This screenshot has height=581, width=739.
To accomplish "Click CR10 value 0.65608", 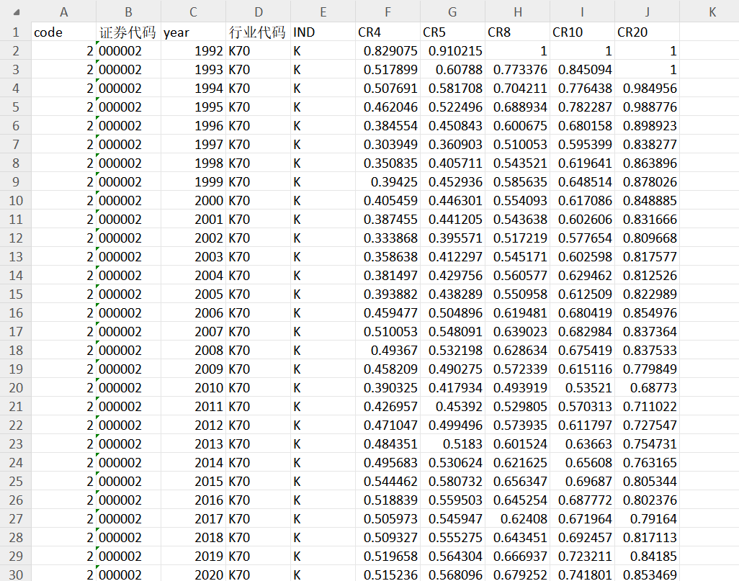I will [582, 463].
